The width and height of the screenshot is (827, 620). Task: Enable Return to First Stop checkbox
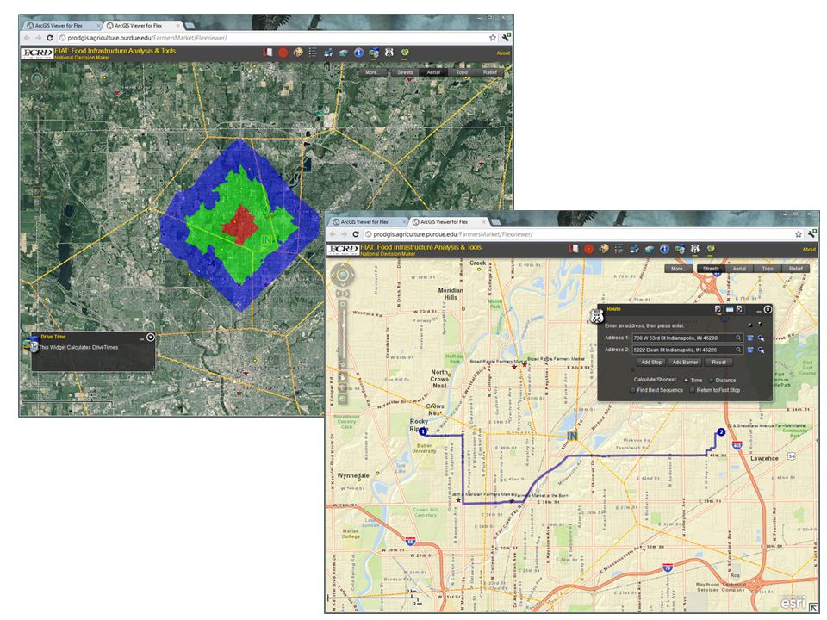[692, 390]
